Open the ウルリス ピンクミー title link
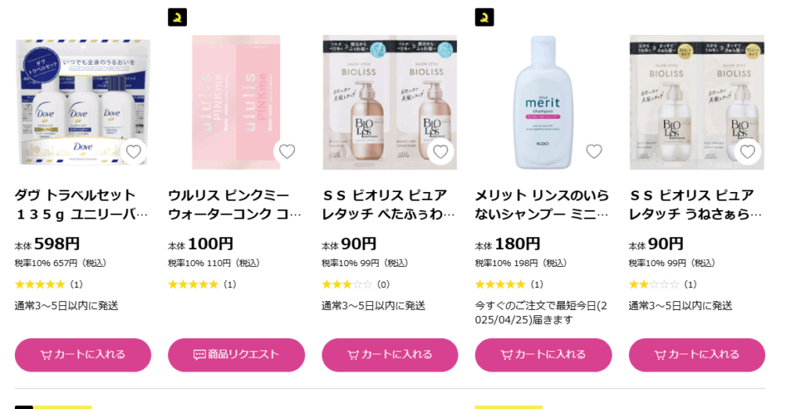 click(235, 204)
